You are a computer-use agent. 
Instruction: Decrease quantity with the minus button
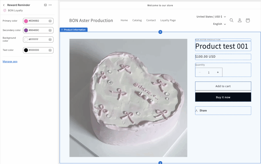200,72
